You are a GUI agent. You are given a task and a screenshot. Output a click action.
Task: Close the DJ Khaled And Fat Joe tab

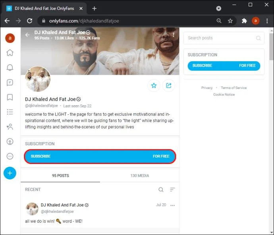click(81, 8)
